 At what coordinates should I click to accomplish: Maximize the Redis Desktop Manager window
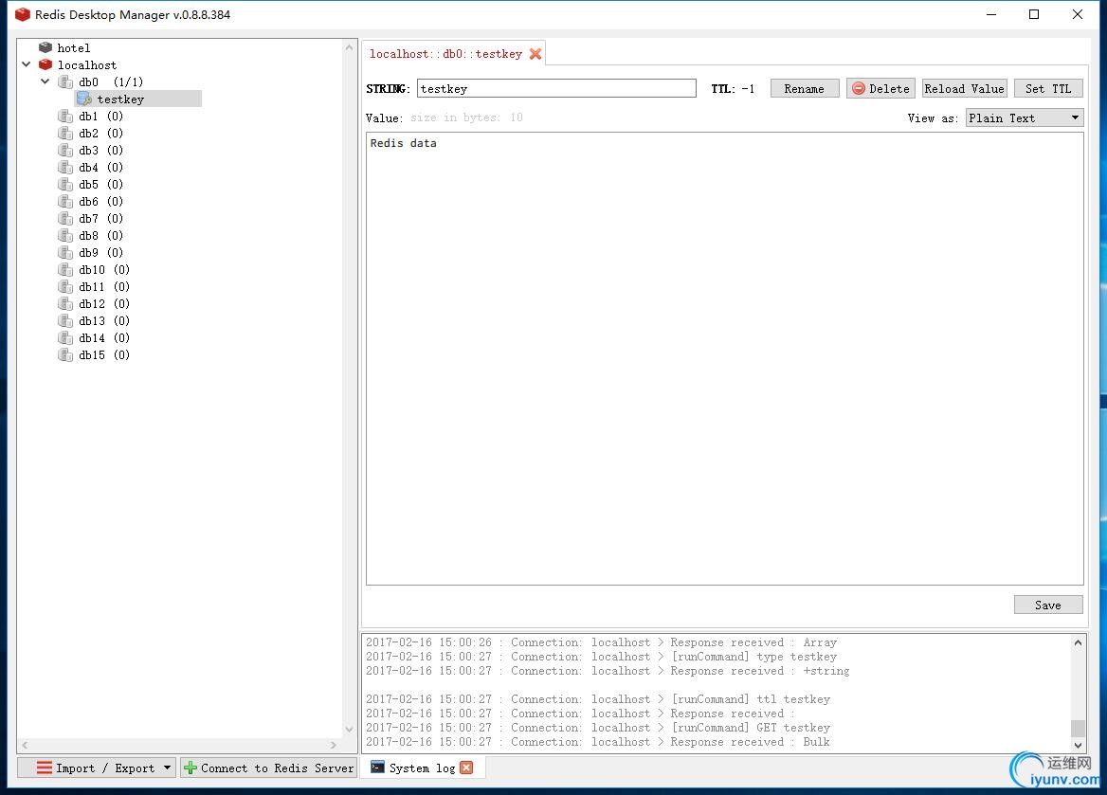coord(1034,14)
